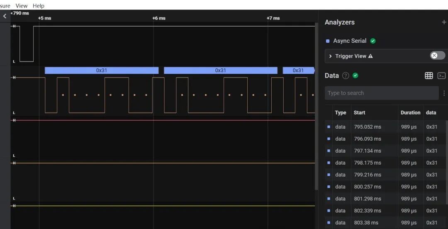Screen dimensions: 448x229
Task: Select the row starting at 798.175 ms
Action: coord(385,163)
